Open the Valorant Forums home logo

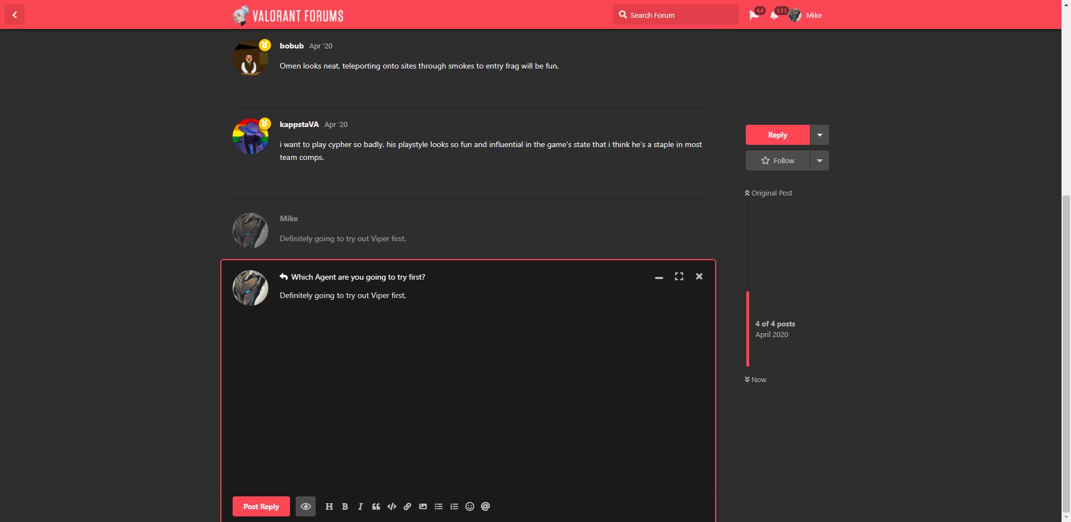coord(288,15)
